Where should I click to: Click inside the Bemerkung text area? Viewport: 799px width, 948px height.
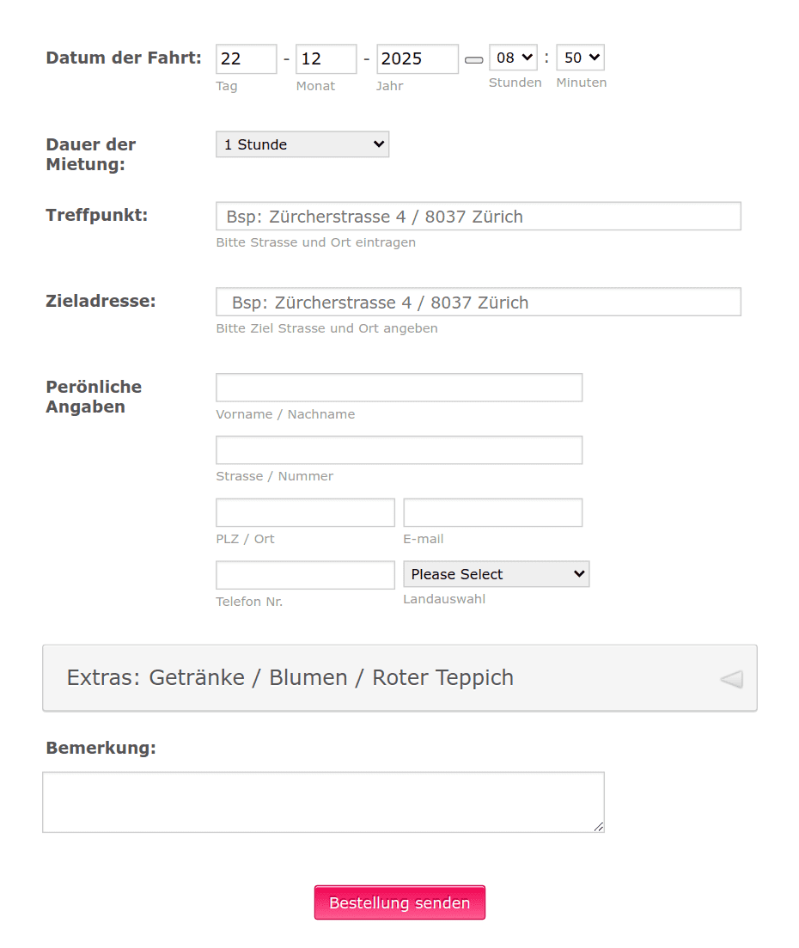pos(322,799)
